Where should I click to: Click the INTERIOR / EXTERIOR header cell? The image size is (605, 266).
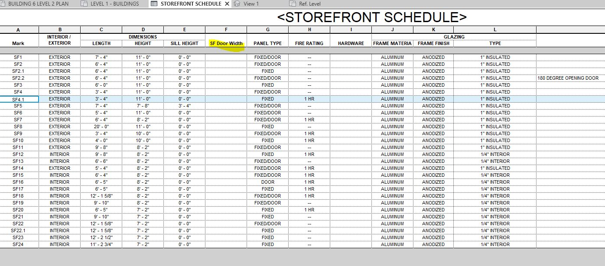(59, 40)
